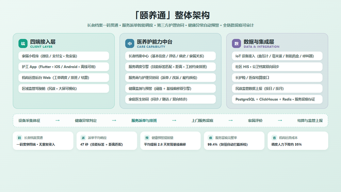Image resolution: width=341 pixels, height=192 pixels.
Task: Click the green 端 icon of 四端接入层
Action: pyautogui.click(x=23, y=44)
